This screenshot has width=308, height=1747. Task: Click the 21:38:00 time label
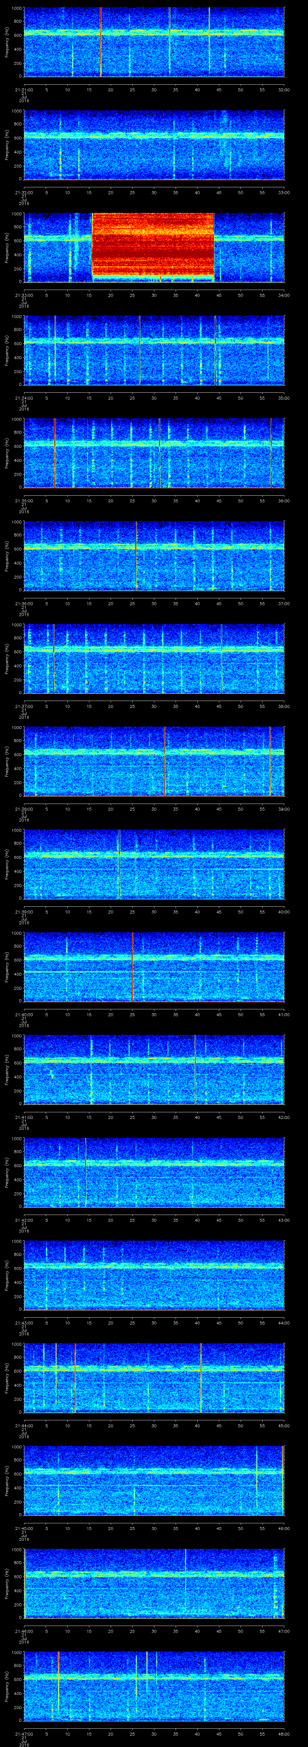(24, 808)
